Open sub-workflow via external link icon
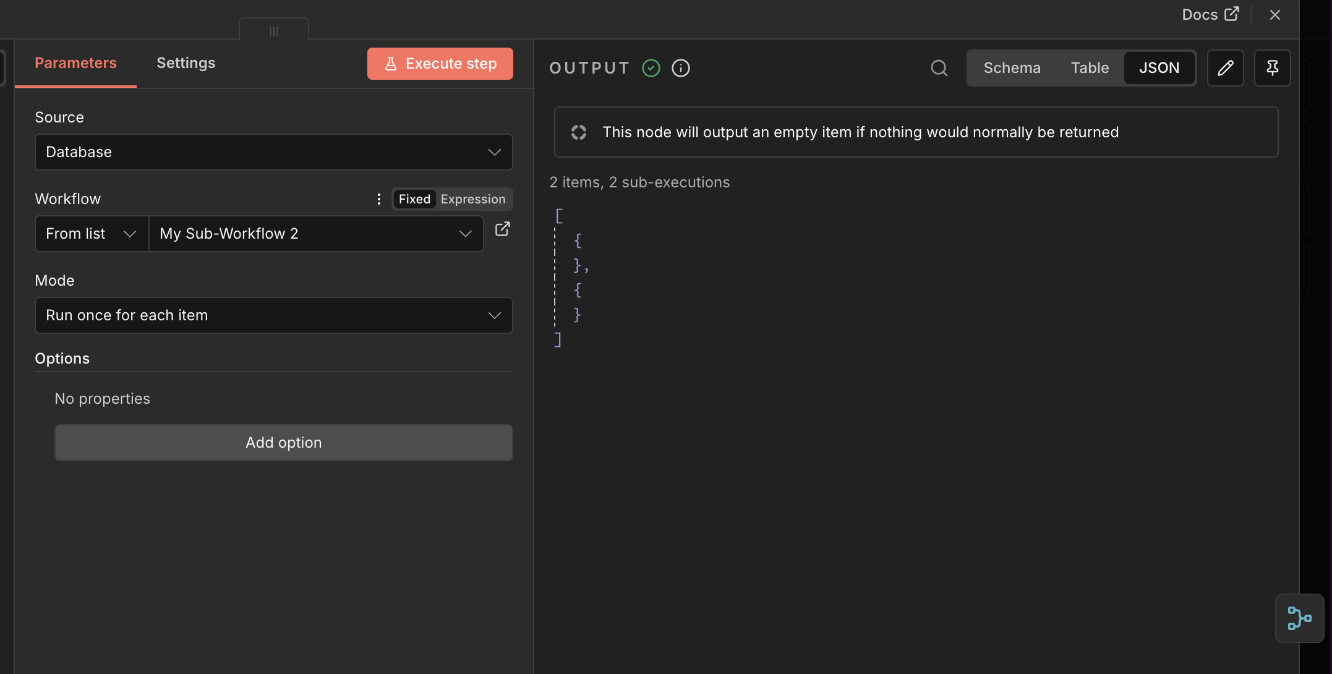 [x=503, y=229]
